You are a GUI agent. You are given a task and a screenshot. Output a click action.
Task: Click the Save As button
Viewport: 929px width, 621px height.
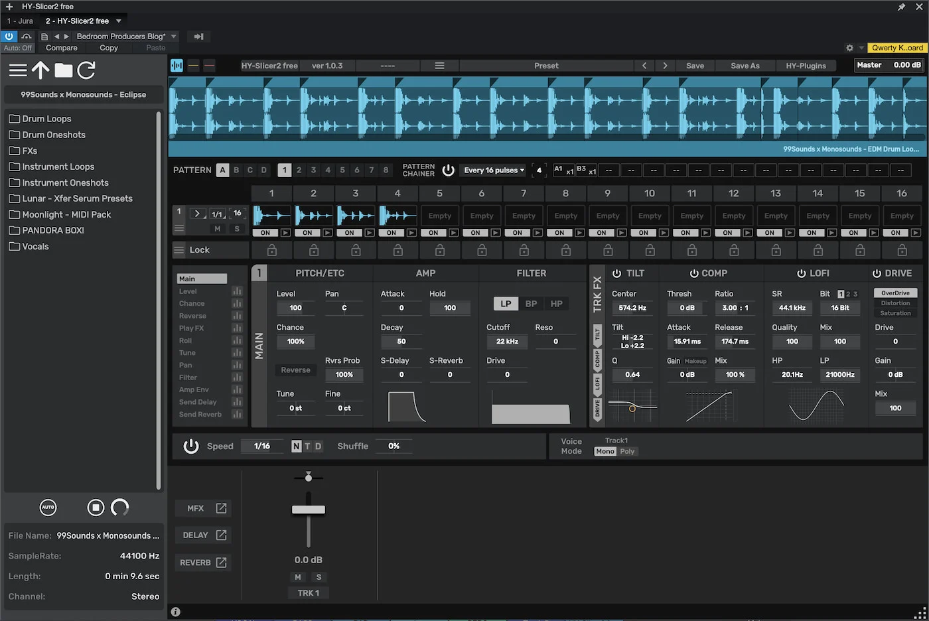744,65
